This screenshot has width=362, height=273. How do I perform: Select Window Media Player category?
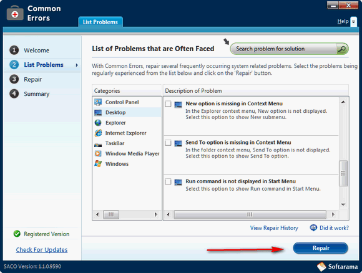click(x=127, y=153)
